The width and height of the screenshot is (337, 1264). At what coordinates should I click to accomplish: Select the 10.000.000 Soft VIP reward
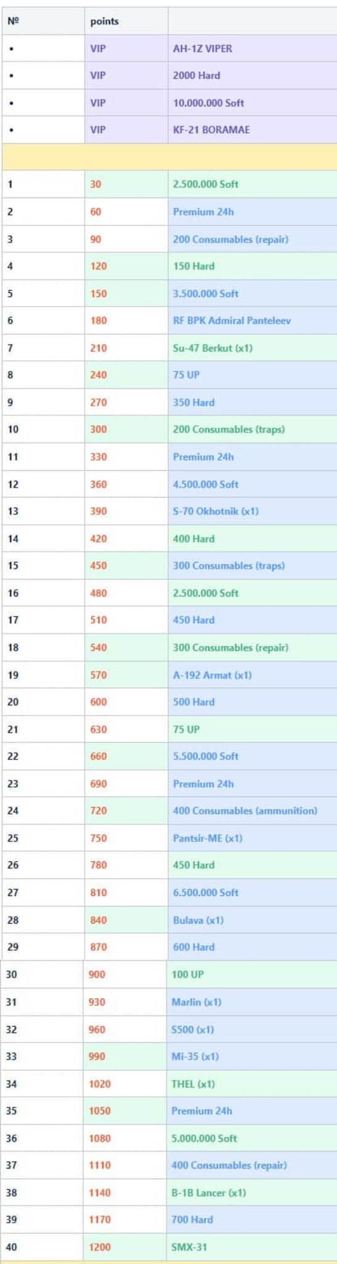[x=252, y=102]
